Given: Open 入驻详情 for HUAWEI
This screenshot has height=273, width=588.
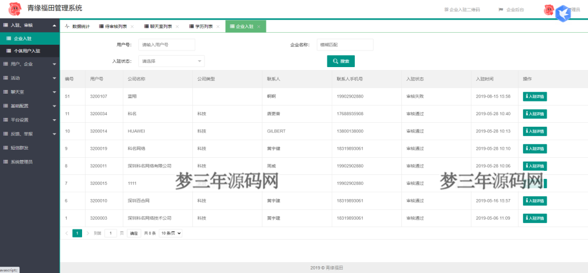Looking at the screenshot, I should pyautogui.click(x=535, y=131).
